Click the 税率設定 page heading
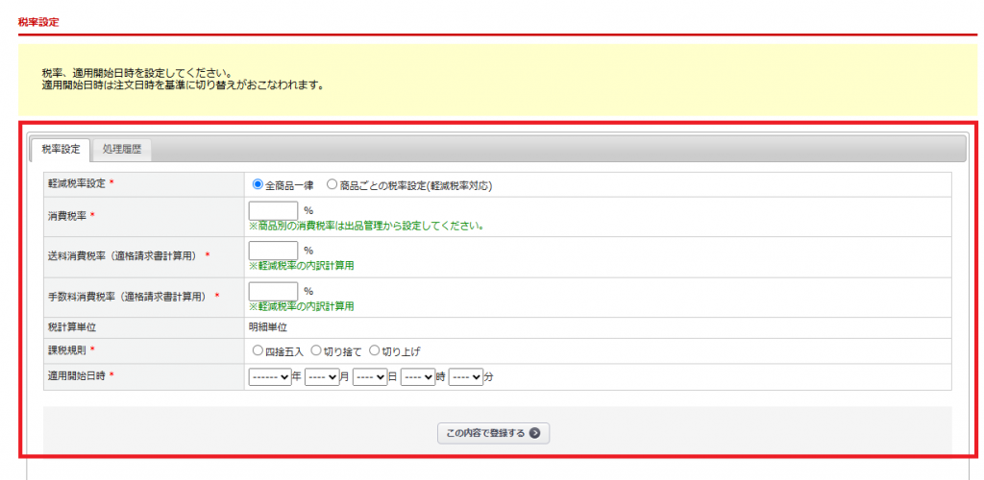984x480 pixels. point(38,22)
